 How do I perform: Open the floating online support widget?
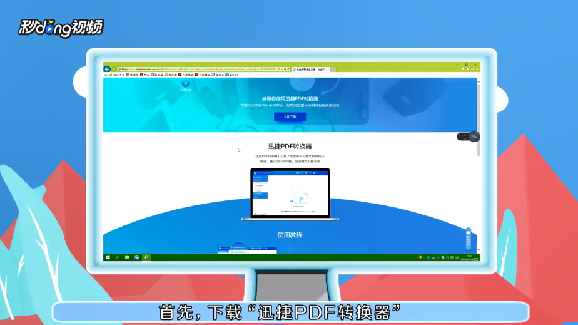coord(468,239)
